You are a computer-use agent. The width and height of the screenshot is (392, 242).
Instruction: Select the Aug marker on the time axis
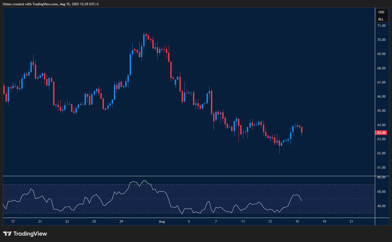click(x=162, y=222)
